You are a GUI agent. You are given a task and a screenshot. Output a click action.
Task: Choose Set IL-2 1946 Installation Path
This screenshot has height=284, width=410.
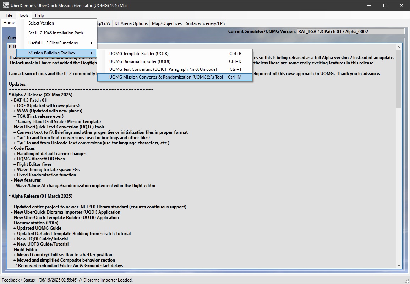click(x=56, y=33)
